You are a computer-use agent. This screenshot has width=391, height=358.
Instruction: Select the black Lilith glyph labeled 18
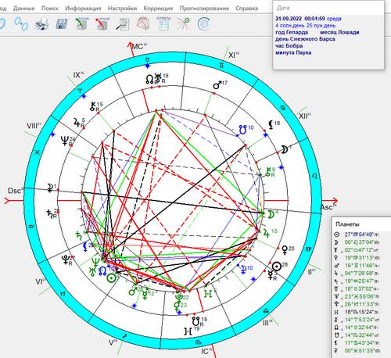pos(271,125)
